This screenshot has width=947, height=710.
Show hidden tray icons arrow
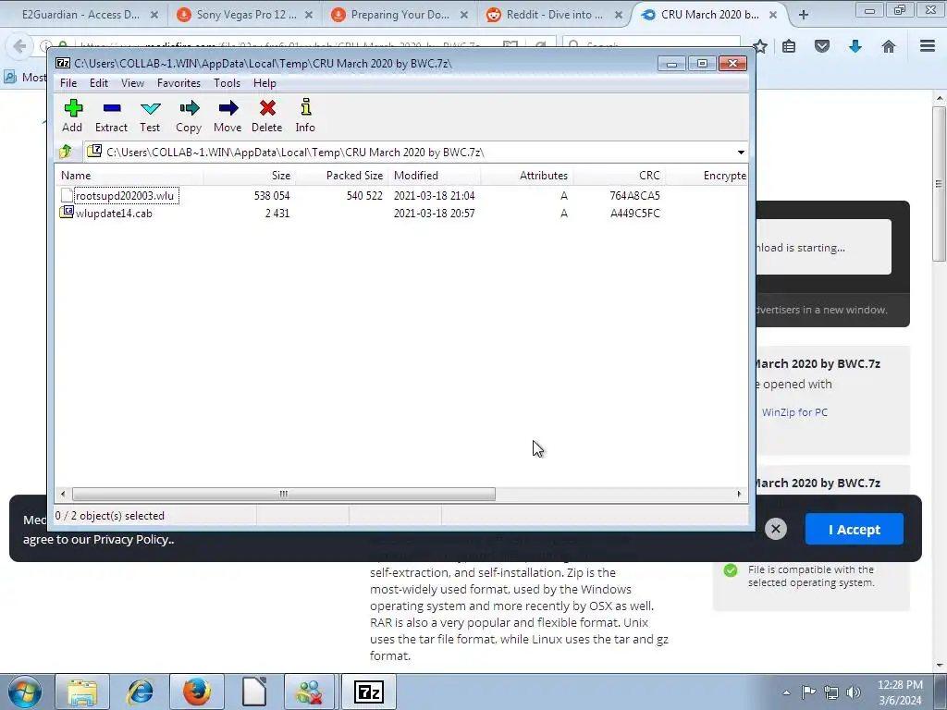786,692
